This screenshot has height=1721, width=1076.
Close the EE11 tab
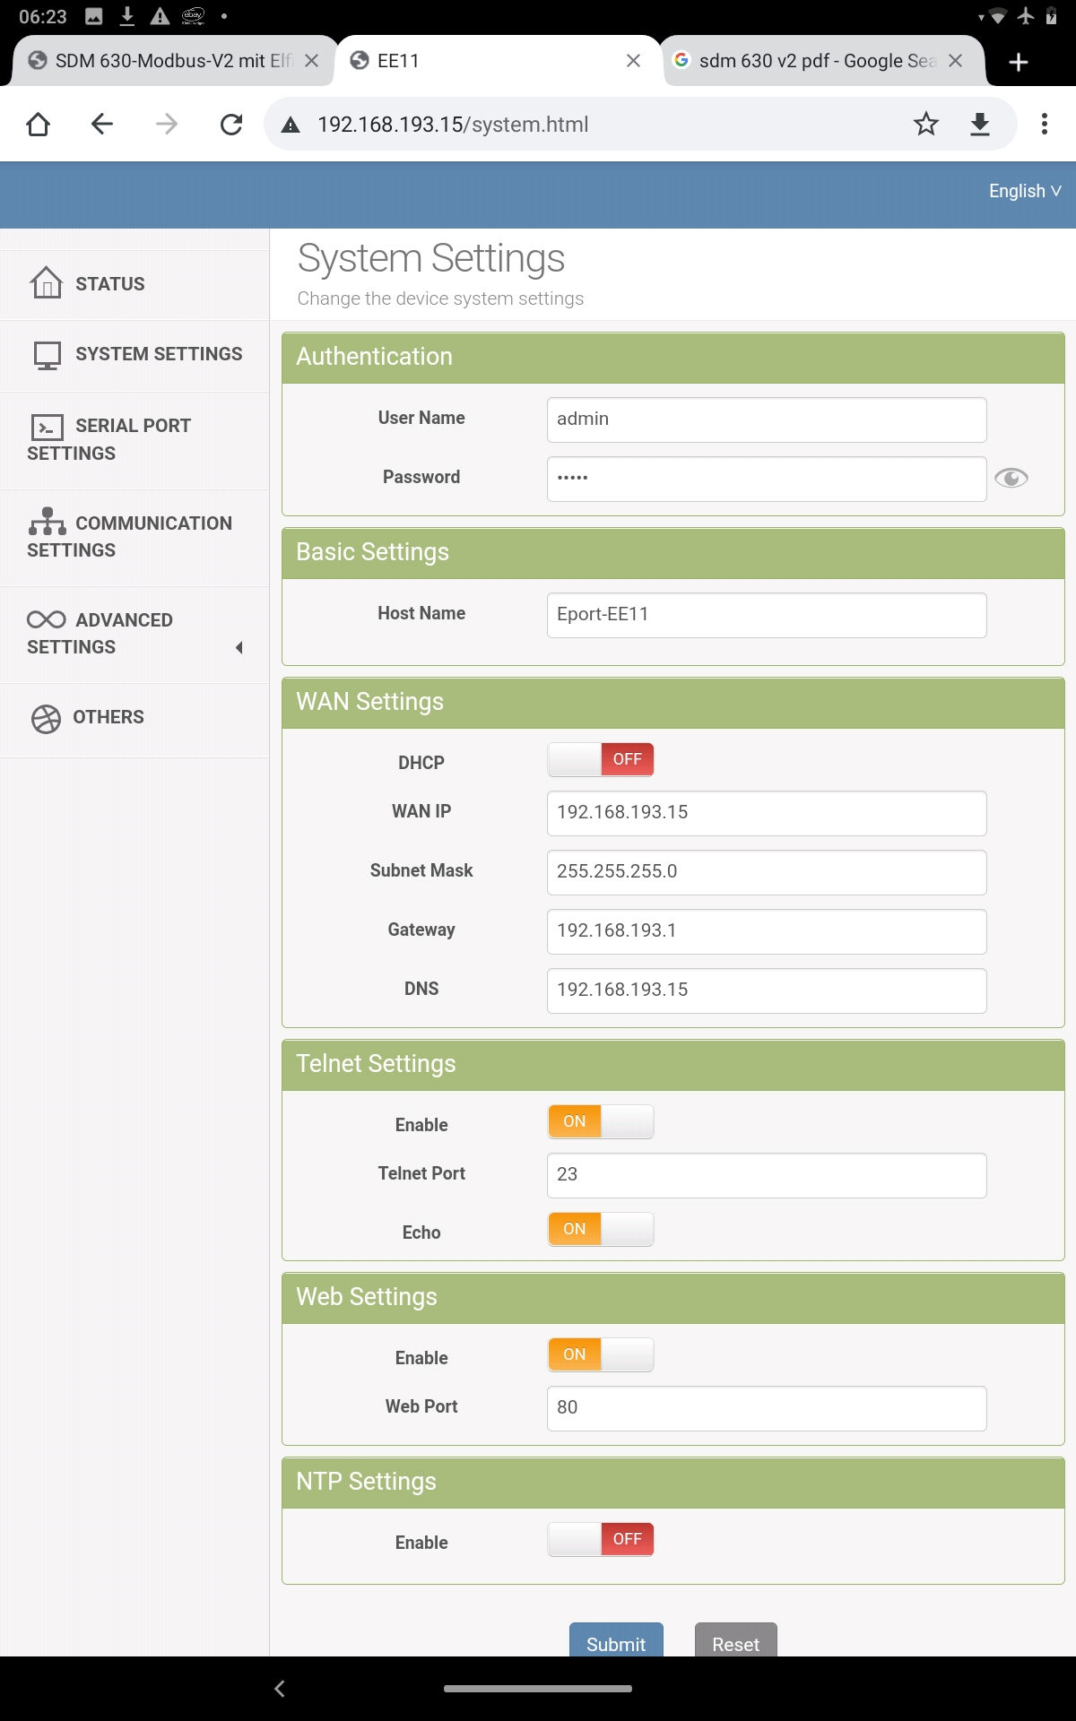tap(633, 60)
